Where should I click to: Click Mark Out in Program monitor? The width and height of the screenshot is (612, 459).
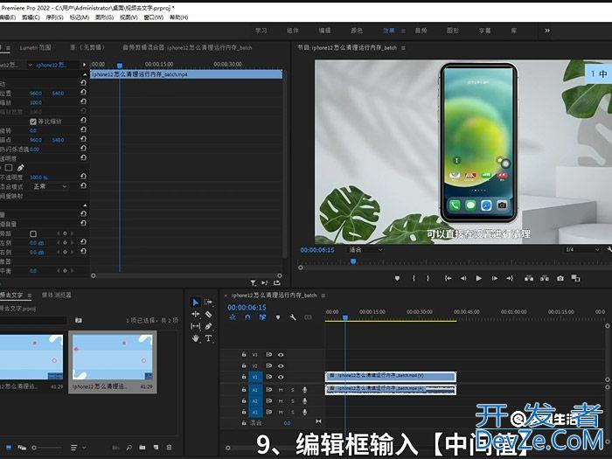(428, 278)
